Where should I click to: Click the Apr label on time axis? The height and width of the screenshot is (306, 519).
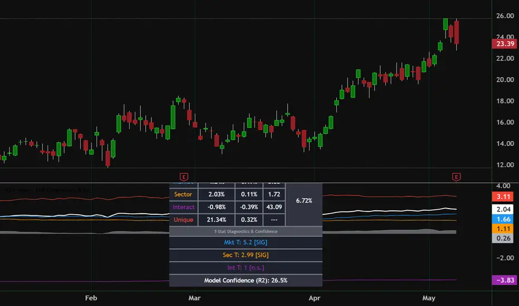(315, 298)
